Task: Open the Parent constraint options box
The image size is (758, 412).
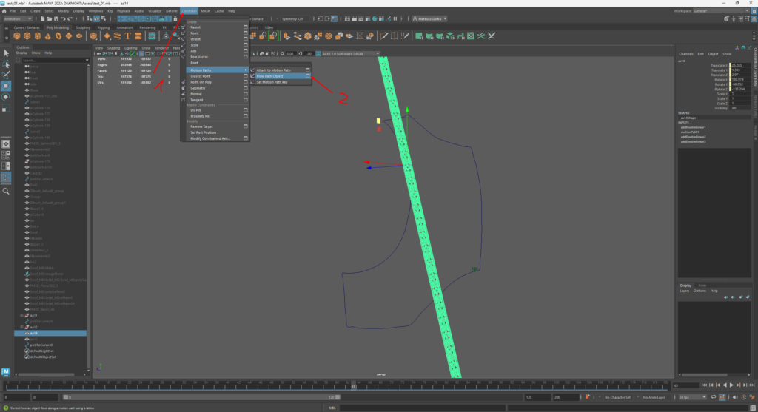Action: click(246, 27)
